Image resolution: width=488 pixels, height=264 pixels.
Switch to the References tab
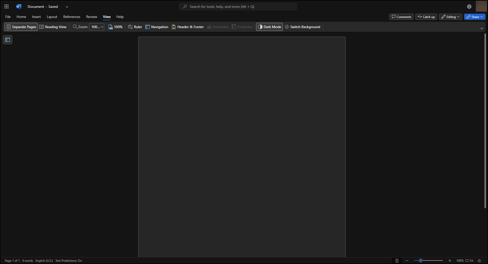tap(72, 17)
